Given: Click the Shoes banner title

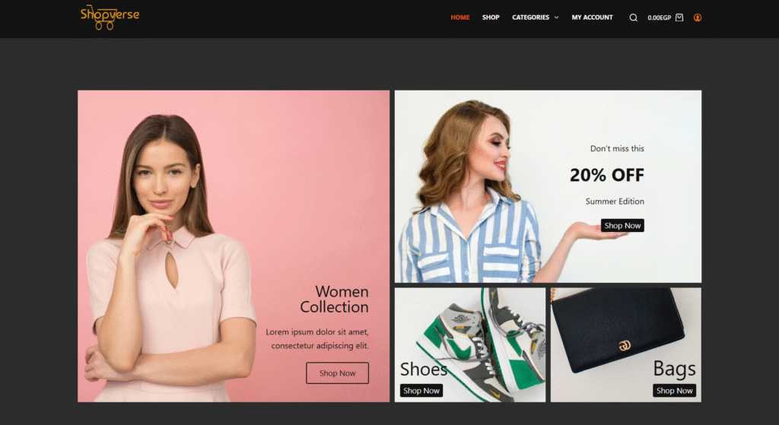Looking at the screenshot, I should pyautogui.click(x=423, y=369).
